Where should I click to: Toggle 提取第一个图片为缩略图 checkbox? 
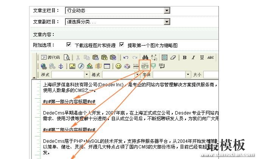click(122, 44)
